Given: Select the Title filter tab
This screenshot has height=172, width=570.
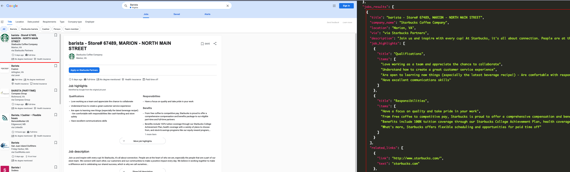Looking at the screenshot, I should click(10, 22).
